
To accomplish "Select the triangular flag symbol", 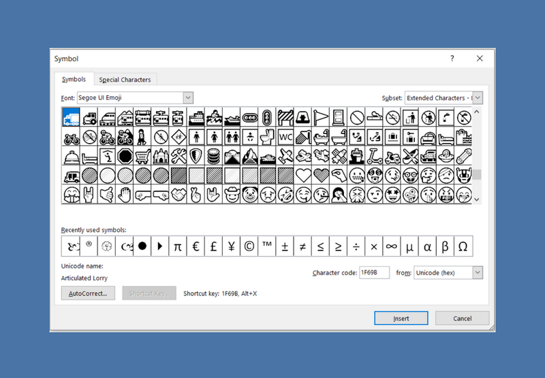I will coord(321,117).
